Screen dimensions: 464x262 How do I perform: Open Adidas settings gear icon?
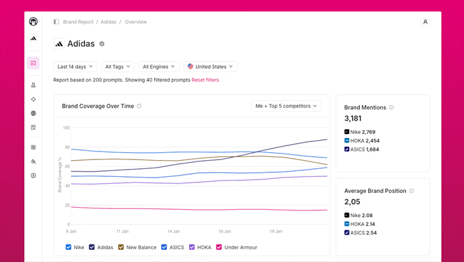(102, 44)
